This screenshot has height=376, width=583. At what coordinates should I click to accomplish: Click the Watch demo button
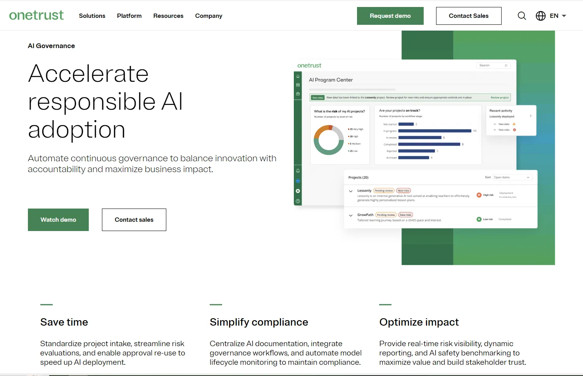58,219
